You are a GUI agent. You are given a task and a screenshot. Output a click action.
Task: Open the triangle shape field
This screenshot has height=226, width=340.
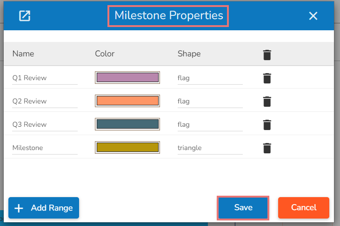click(210, 148)
